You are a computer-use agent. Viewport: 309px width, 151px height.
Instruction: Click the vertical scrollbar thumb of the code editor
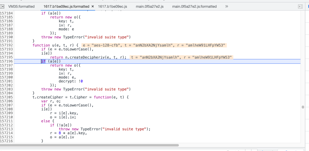pos(303,107)
